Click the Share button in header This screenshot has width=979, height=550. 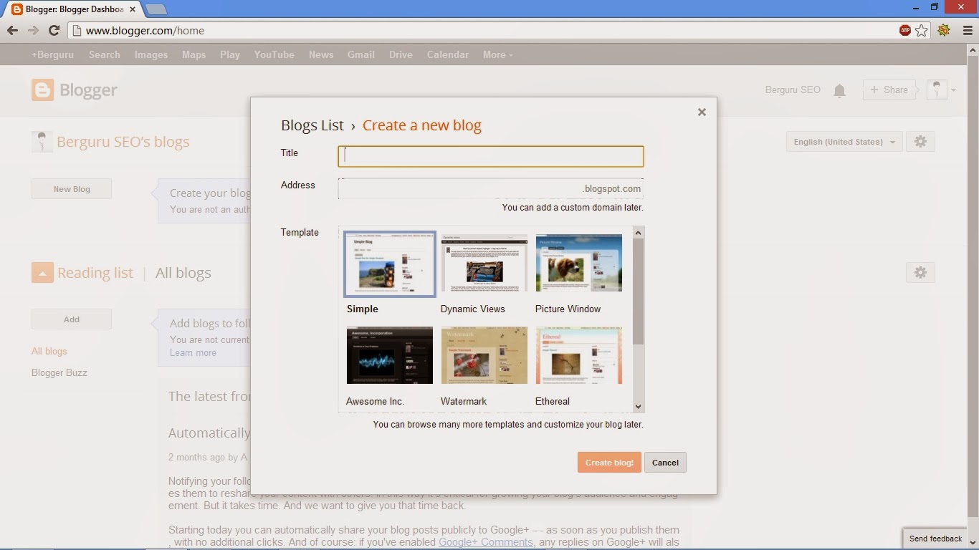[889, 90]
